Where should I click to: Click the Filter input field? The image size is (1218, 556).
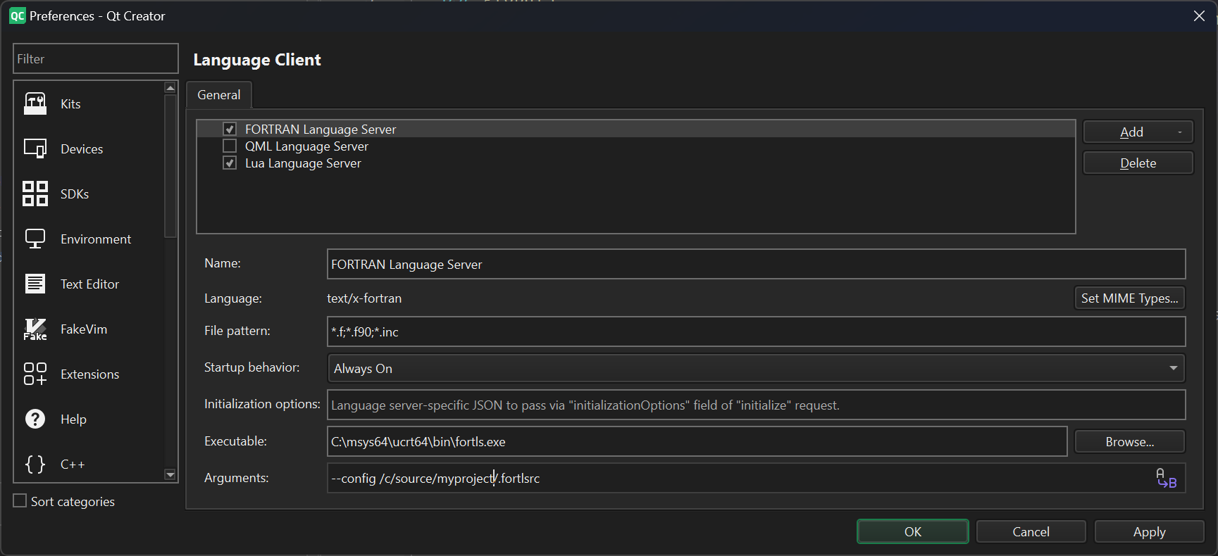coord(96,58)
